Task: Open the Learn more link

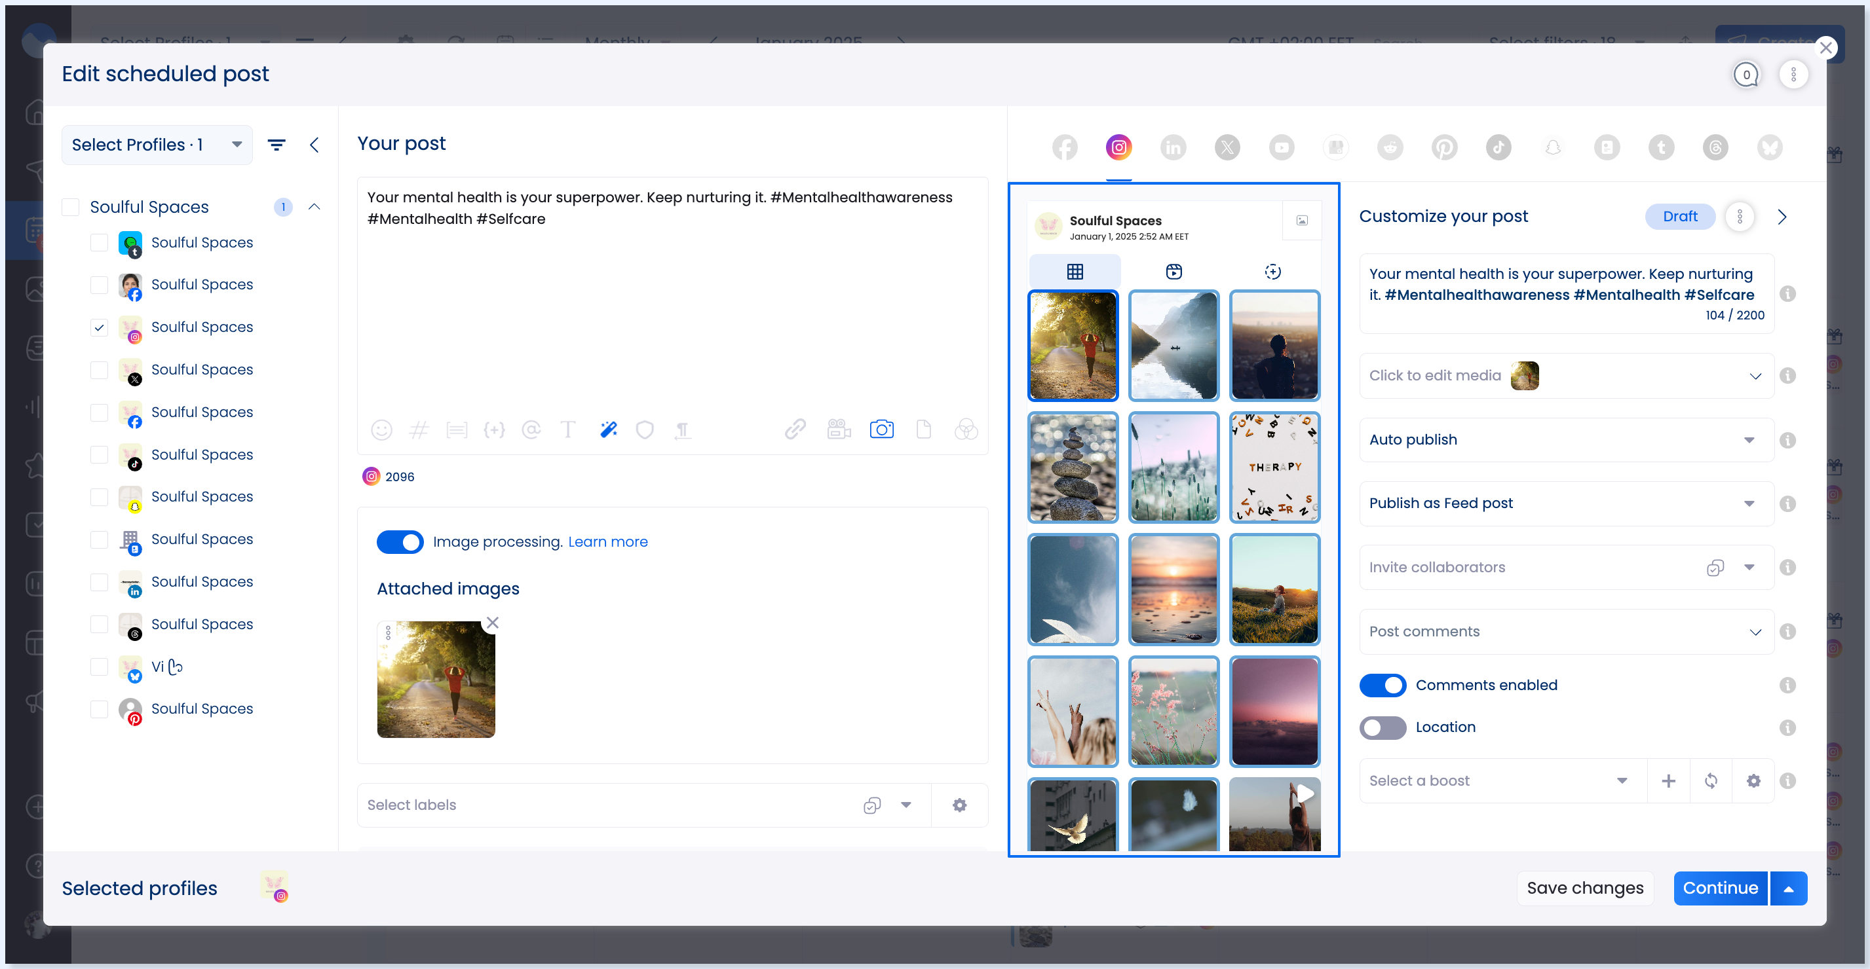Action: coord(607,542)
